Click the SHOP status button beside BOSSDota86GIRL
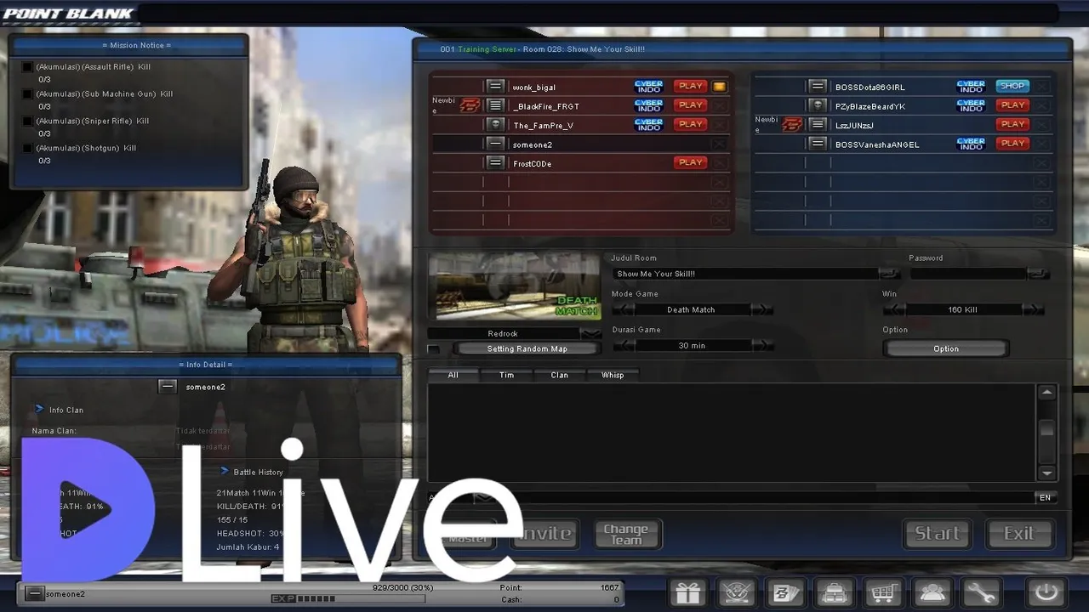This screenshot has height=612, width=1089. (1012, 86)
